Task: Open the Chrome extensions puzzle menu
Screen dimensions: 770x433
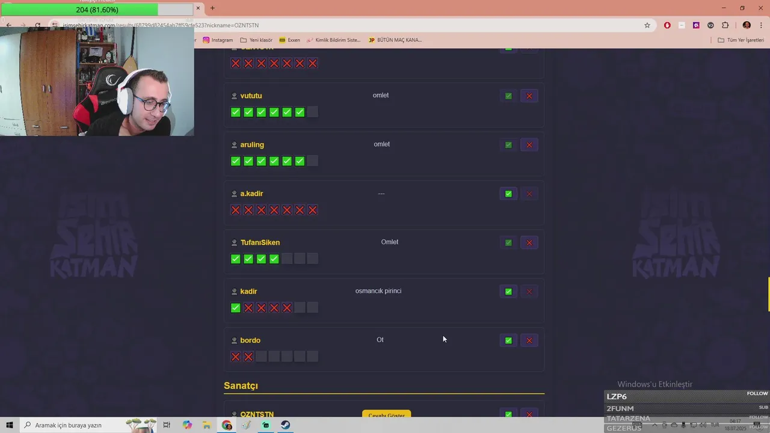Action: tap(725, 25)
